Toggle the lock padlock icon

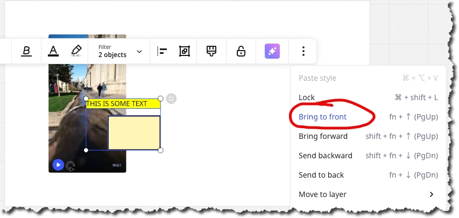point(241,51)
